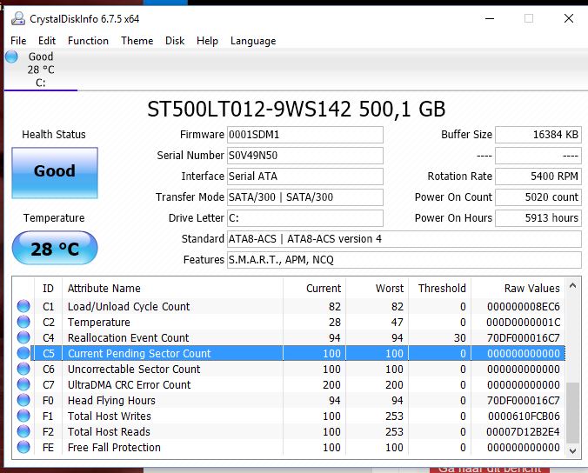Select the UltraDMA CRC Error Count attribute
This screenshot has width=588, height=473.
tap(129, 385)
